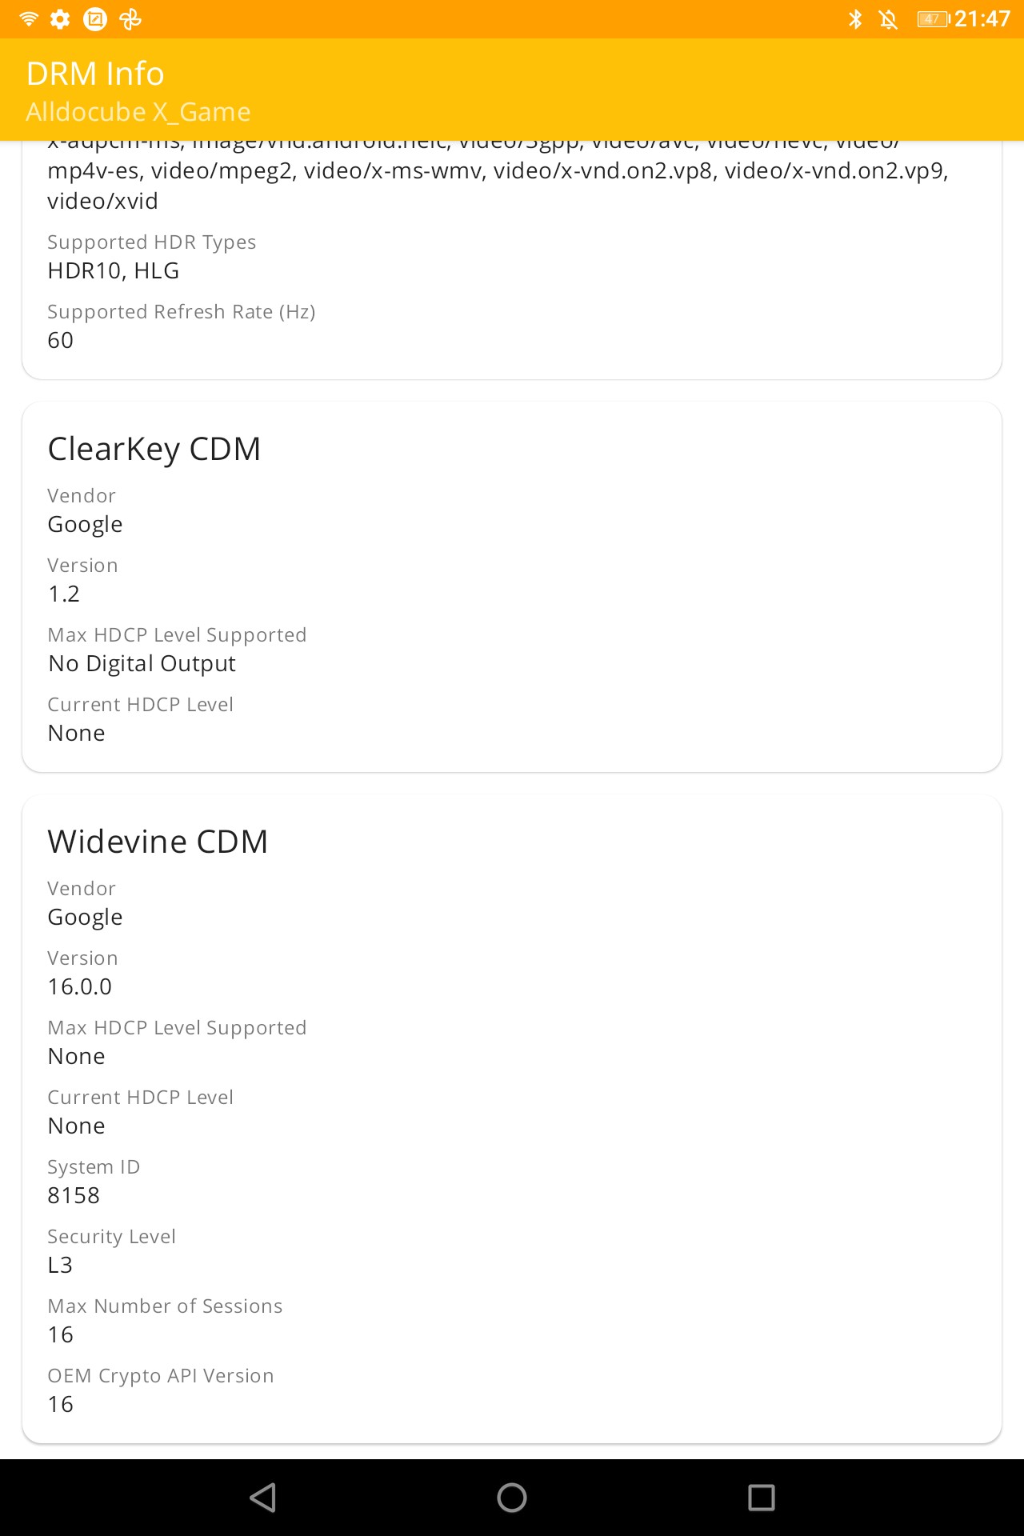Image resolution: width=1024 pixels, height=1536 pixels.
Task: Tap the battery indicator icon
Action: [933, 18]
